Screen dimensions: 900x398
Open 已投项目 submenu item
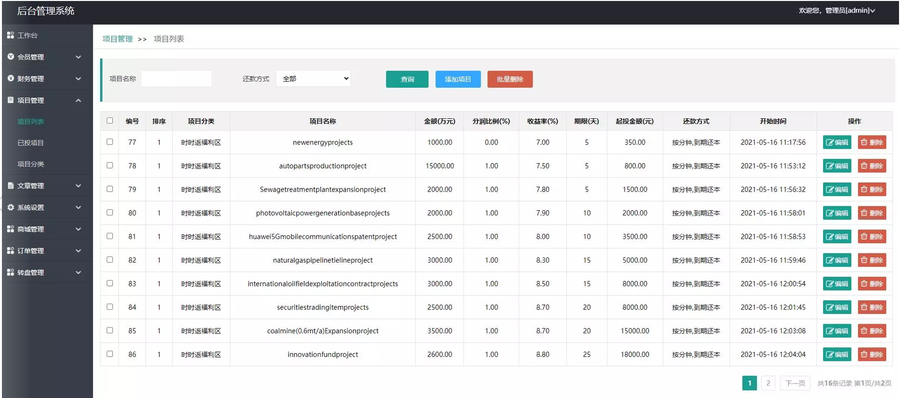click(x=30, y=143)
